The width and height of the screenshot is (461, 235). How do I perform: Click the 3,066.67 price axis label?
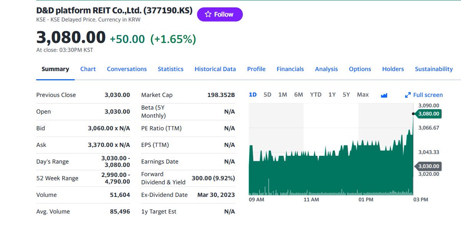coord(429,128)
